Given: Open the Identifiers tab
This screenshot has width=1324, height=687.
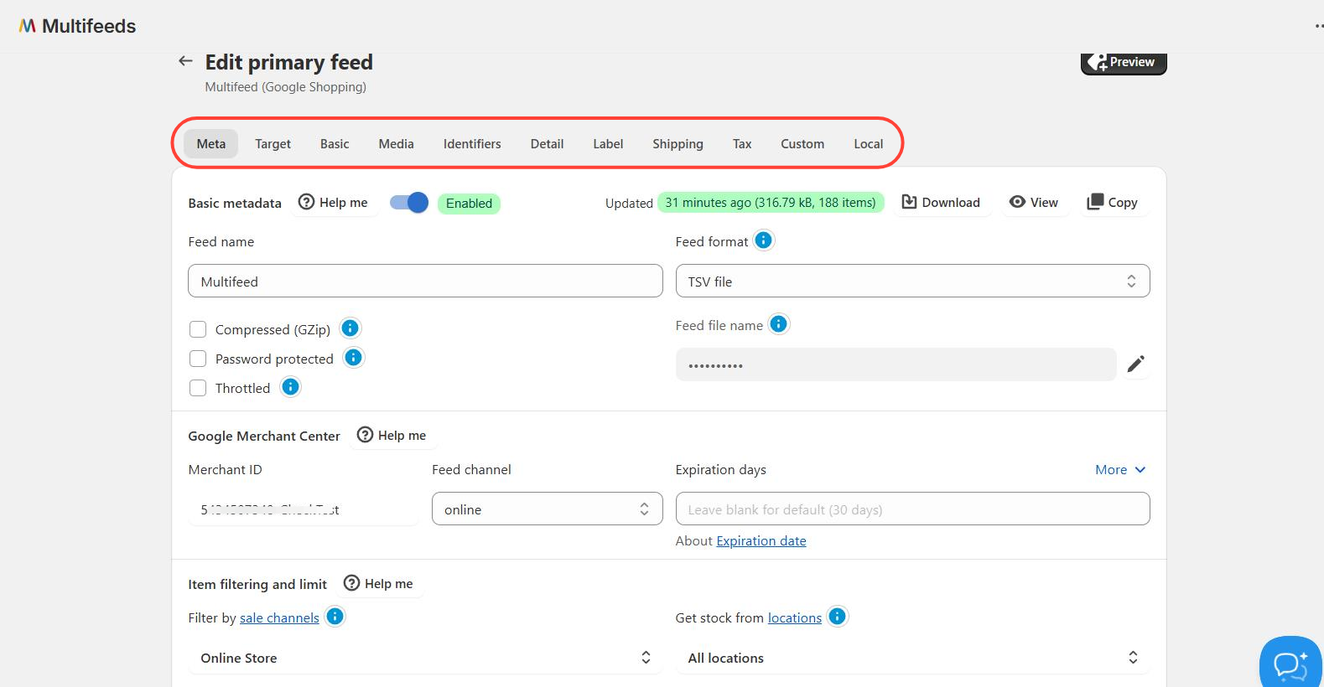Looking at the screenshot, I should pos(472,144).
